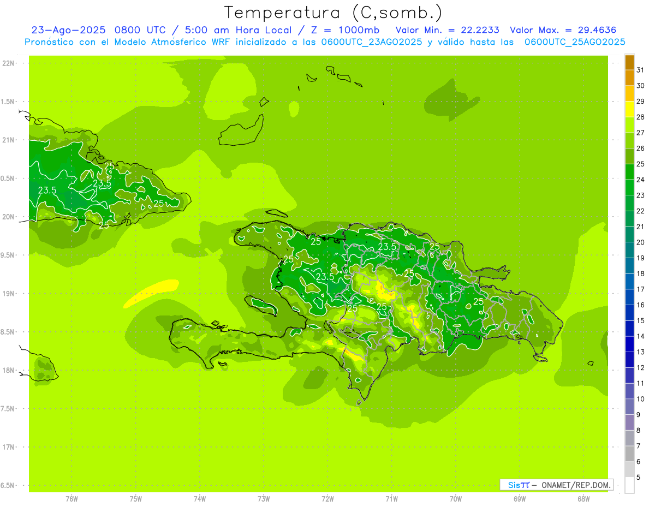This screenshot has height=506, width=655.
Task: Click the yellow legend swatch between 28 and 29
Action: tap(629, 109)
